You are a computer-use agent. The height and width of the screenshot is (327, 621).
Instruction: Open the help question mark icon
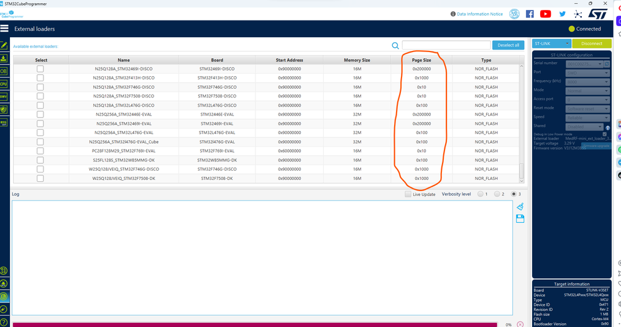pyautogui.click(x=4, y=322)
